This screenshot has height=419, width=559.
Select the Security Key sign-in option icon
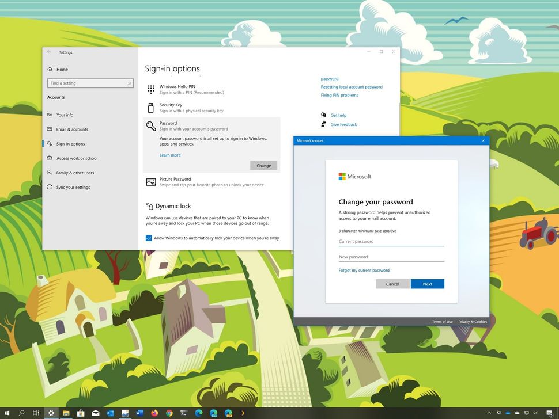[151, 108]
